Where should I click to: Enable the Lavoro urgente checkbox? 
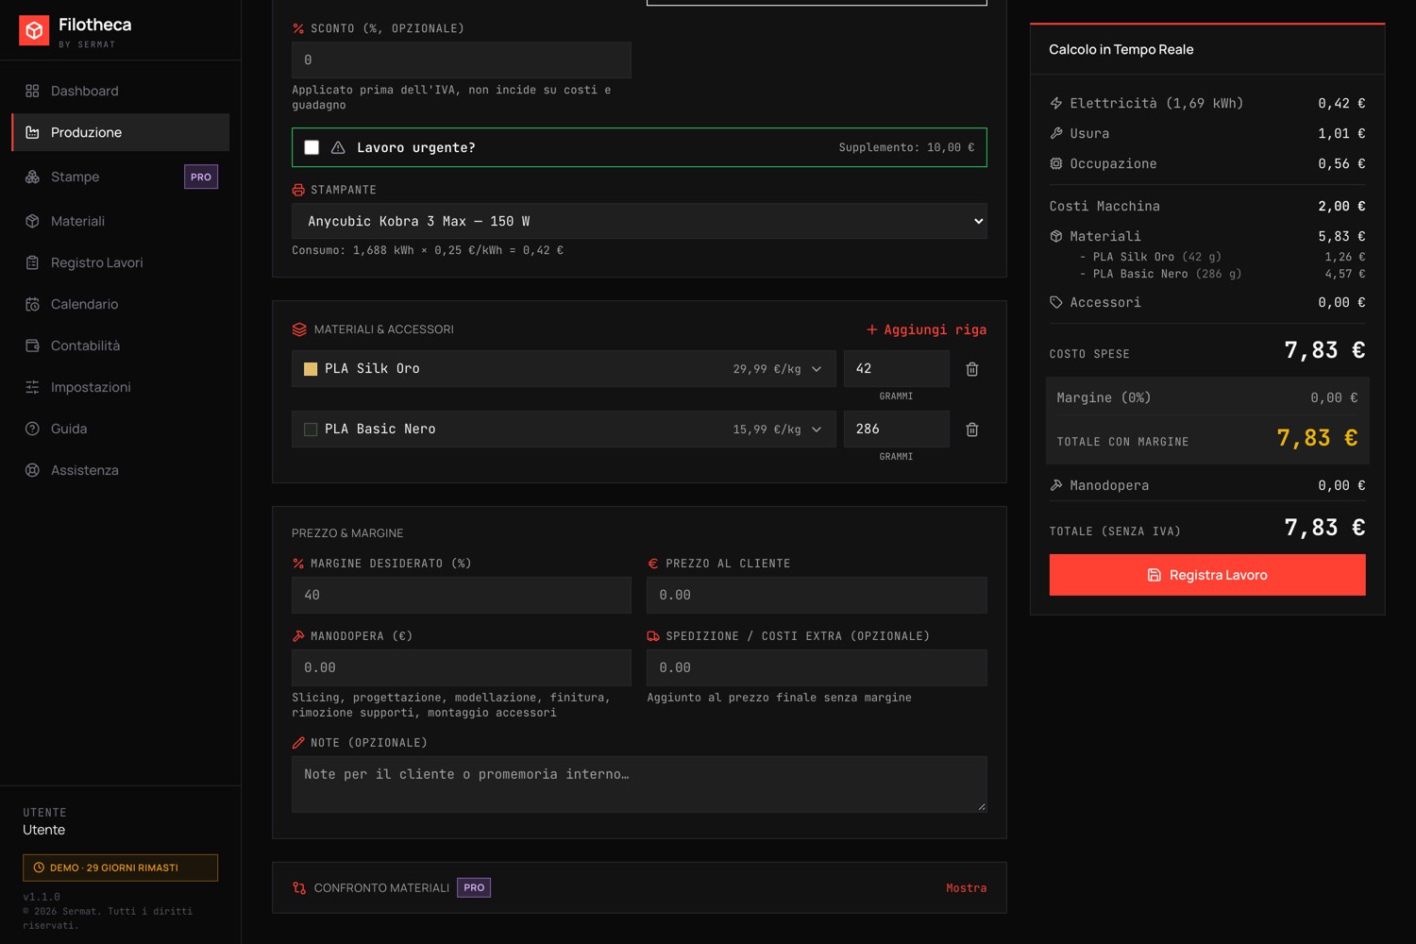(x=312, y=147)
